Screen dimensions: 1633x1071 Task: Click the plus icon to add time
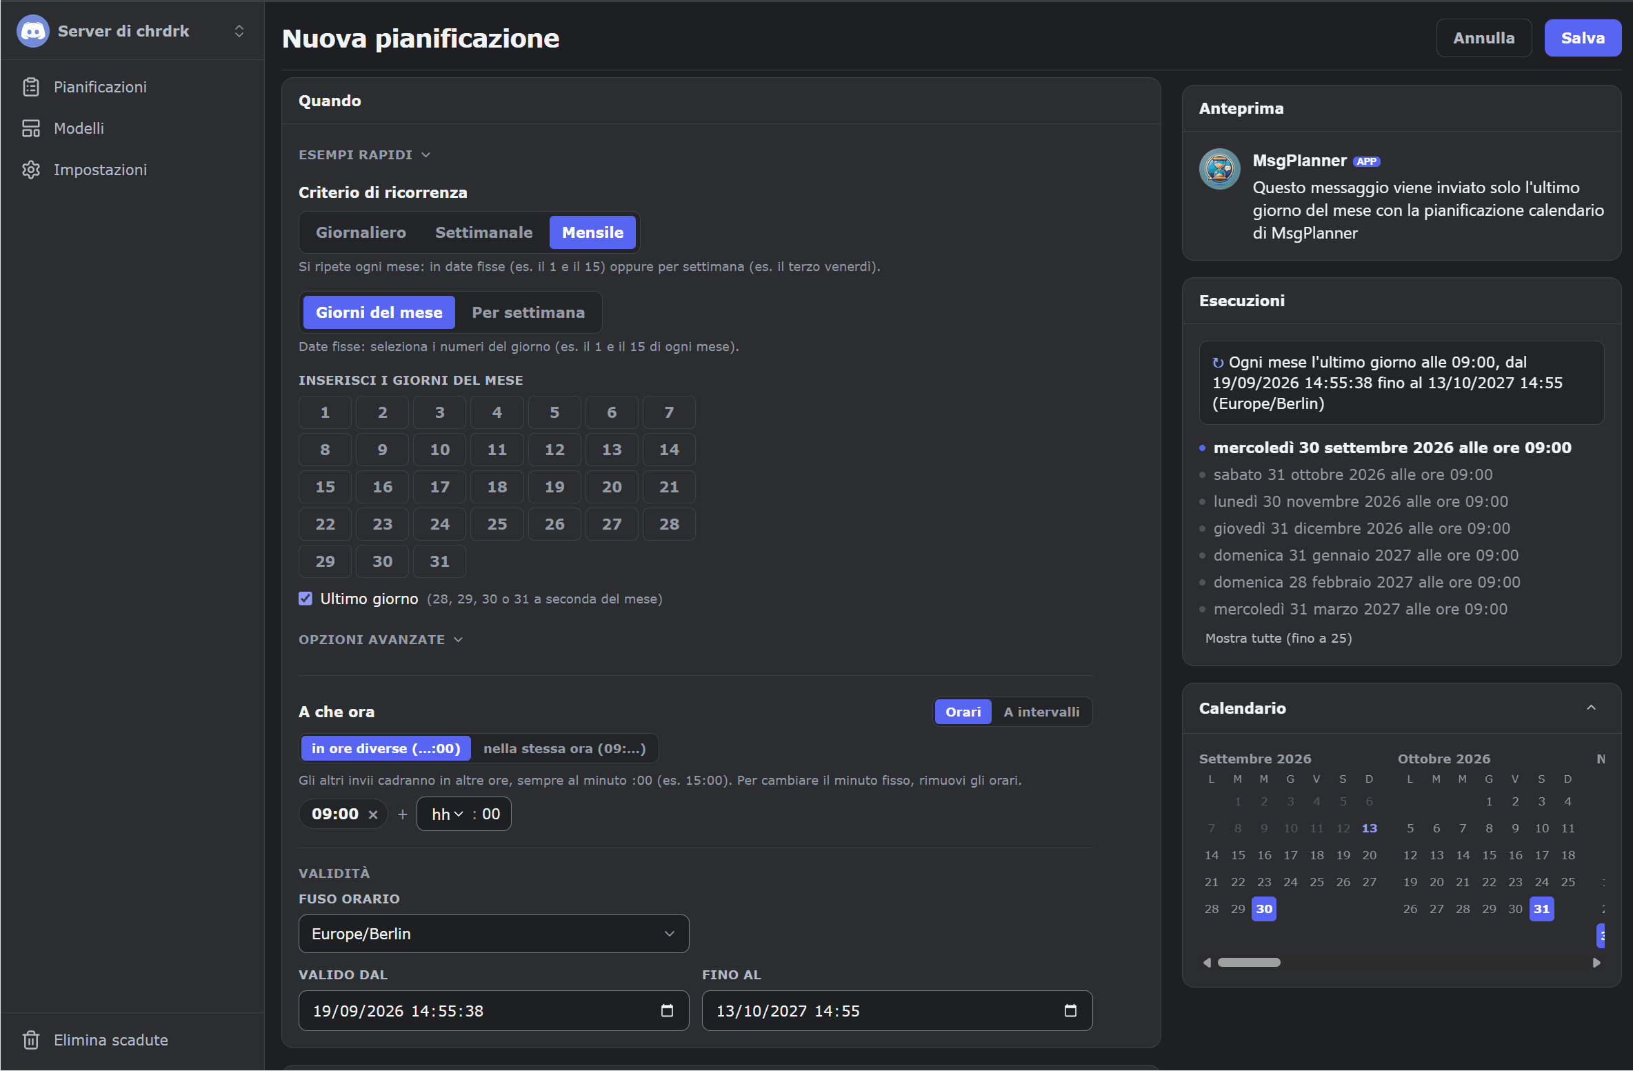(403, 814)
